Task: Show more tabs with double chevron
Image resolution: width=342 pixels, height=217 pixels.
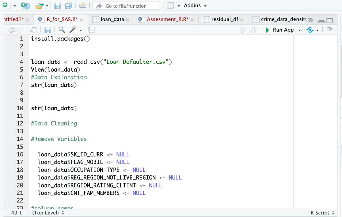Action: [x=311, y=20]
